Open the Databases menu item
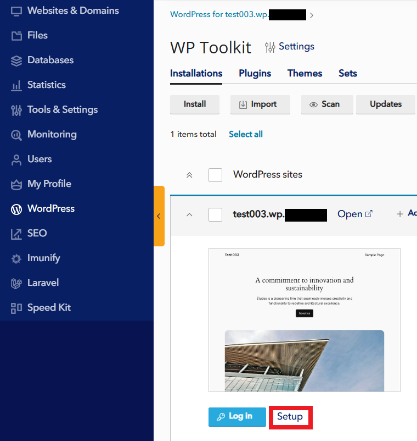Screen dimensions: 417x441 [77, 60]
